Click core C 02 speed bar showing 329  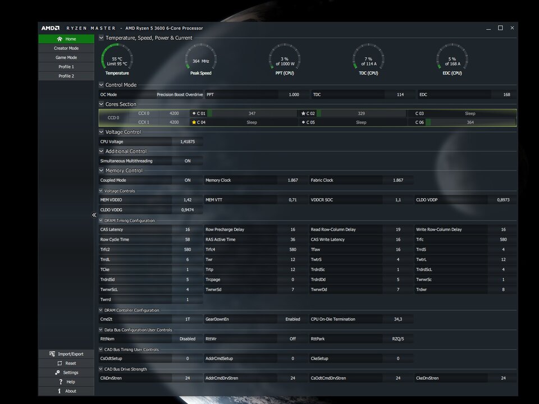(361, 113)
